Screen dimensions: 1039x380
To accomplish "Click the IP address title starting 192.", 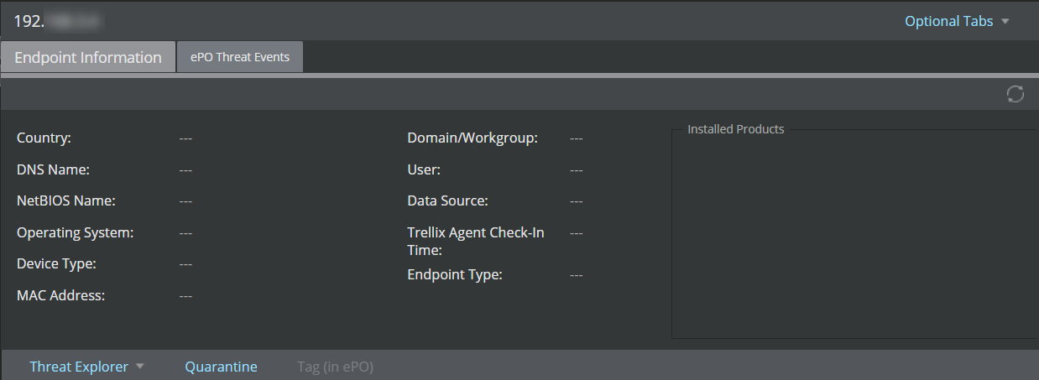I will pyautogui.click(x=59, y=21).
